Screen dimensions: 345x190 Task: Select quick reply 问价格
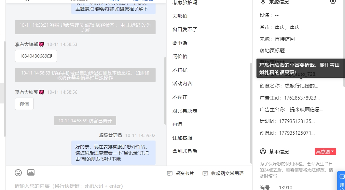(x=180, y=57)
